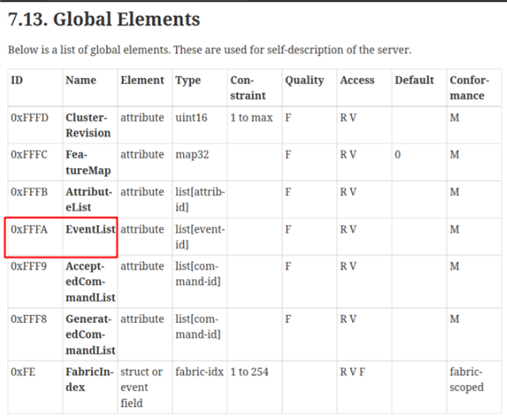This screenshot has width=507, height=420.
Task: Select the FeatureMap name cell
Action: click(x=90, y=162)
